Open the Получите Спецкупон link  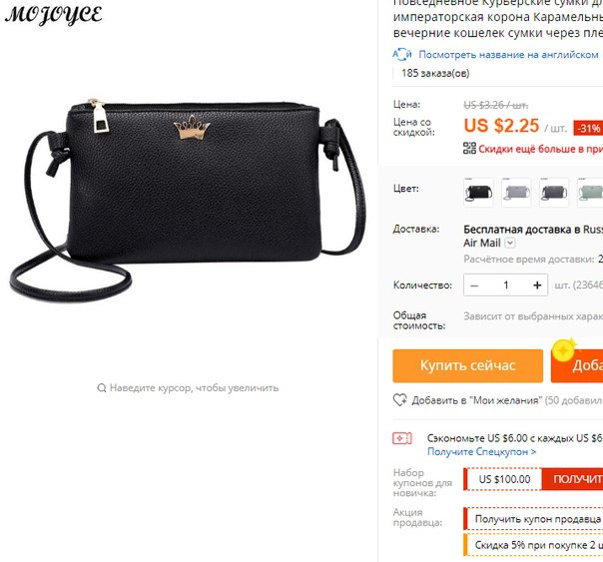[481, 451]
